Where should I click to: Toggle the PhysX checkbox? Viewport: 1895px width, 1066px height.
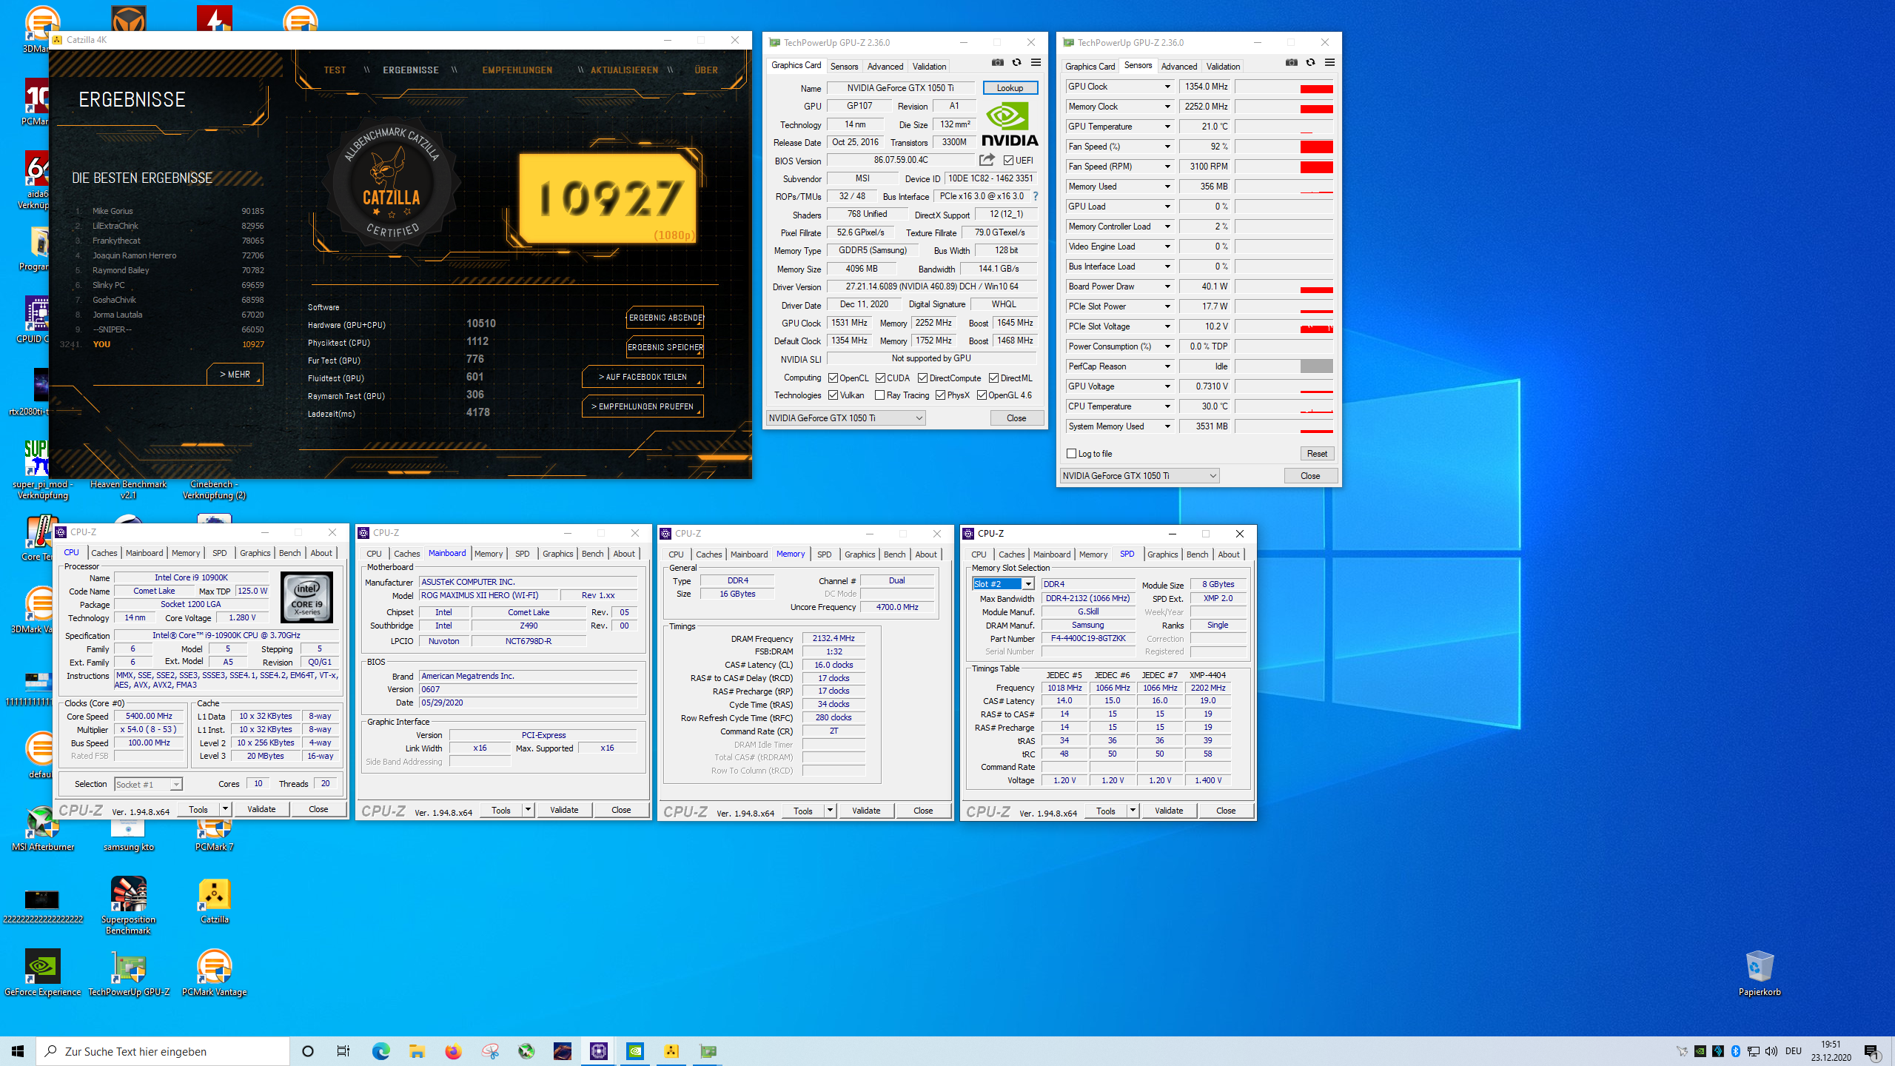click(x=940, y=395)
